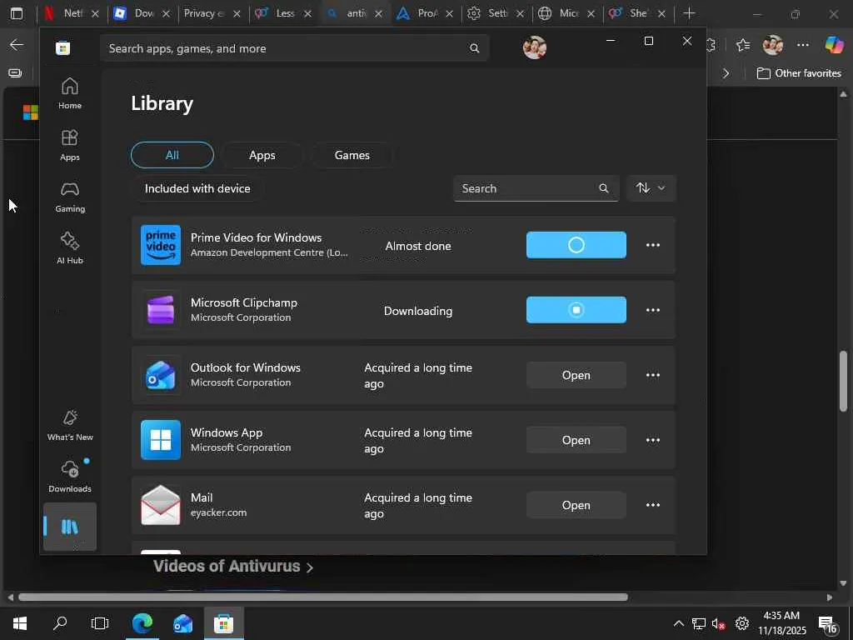Click Prime Video app icon

pyautogui.click(x=161, y=245)
